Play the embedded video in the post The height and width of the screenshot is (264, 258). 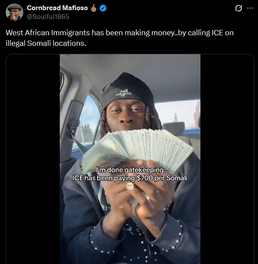click(130, 159)
